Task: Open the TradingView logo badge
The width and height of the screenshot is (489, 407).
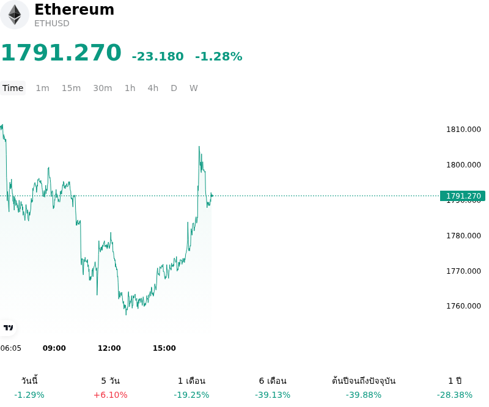Action: tap(8, 328)
